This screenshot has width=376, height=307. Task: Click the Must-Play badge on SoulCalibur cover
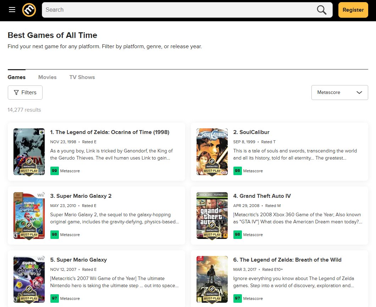tap(212, 167)
